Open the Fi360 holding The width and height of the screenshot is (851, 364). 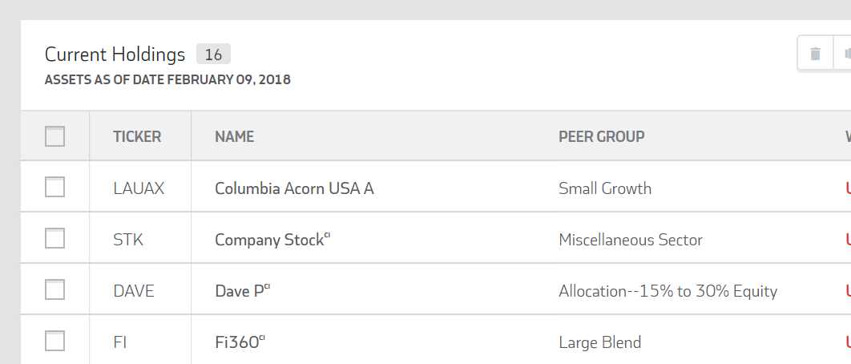[x=236, y=342]
